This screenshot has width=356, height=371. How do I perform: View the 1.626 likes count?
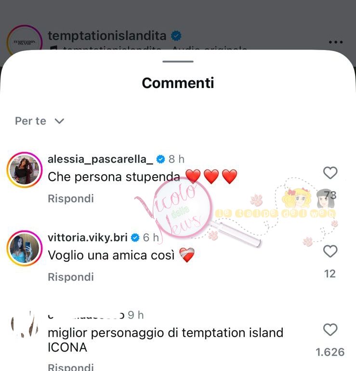pyautogui.click(x=330, y=352)
